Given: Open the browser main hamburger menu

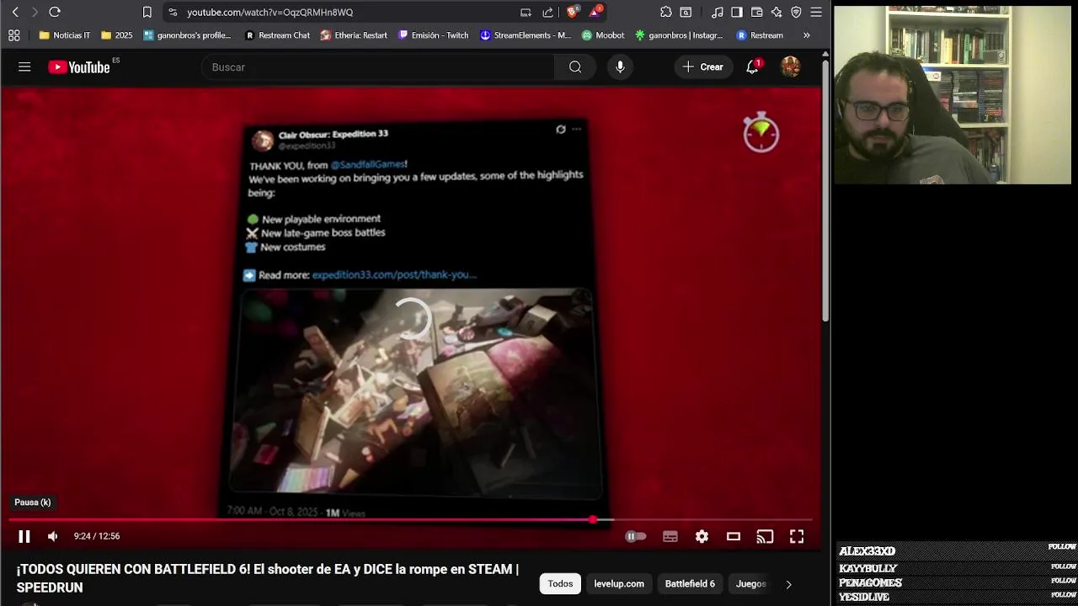Looking at the screenshot, I should click(x=816, y=12).
